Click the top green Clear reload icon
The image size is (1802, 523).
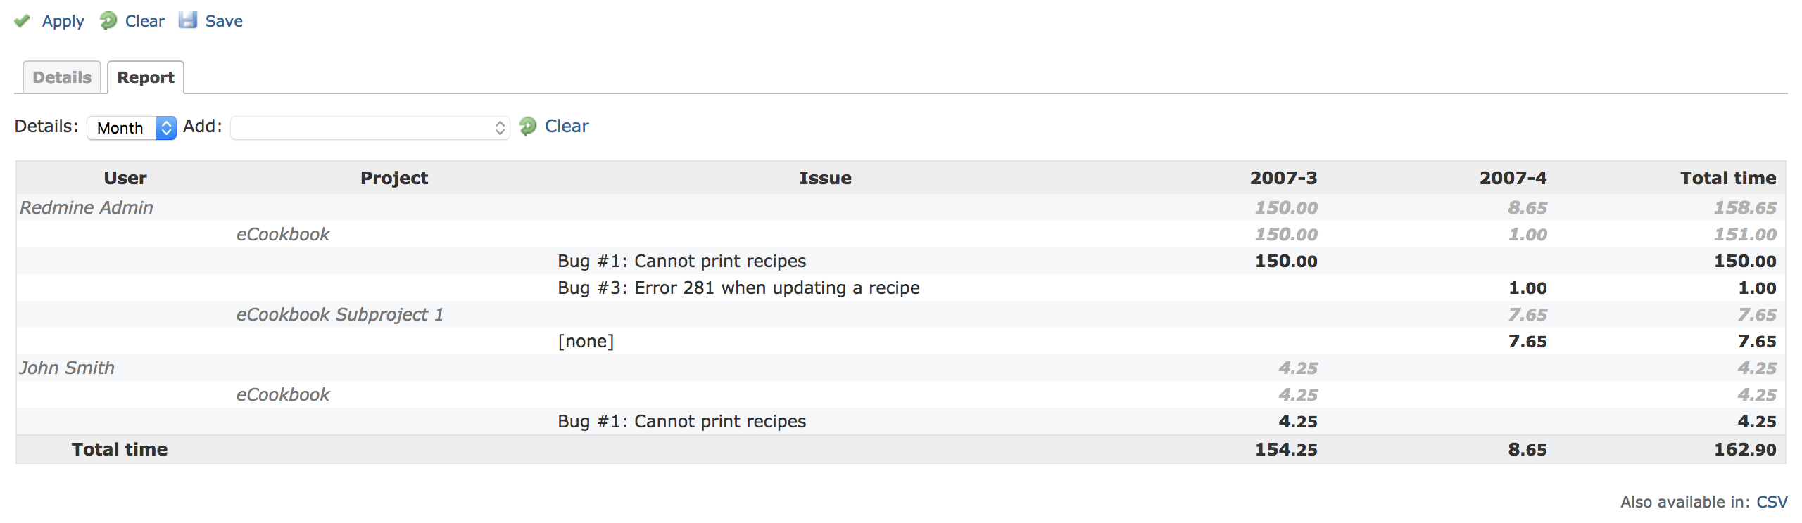pos(108,21)
